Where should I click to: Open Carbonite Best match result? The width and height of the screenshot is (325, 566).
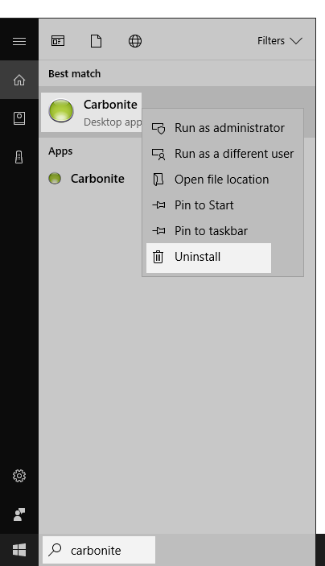pyautogui.click(x=91, y=112)
